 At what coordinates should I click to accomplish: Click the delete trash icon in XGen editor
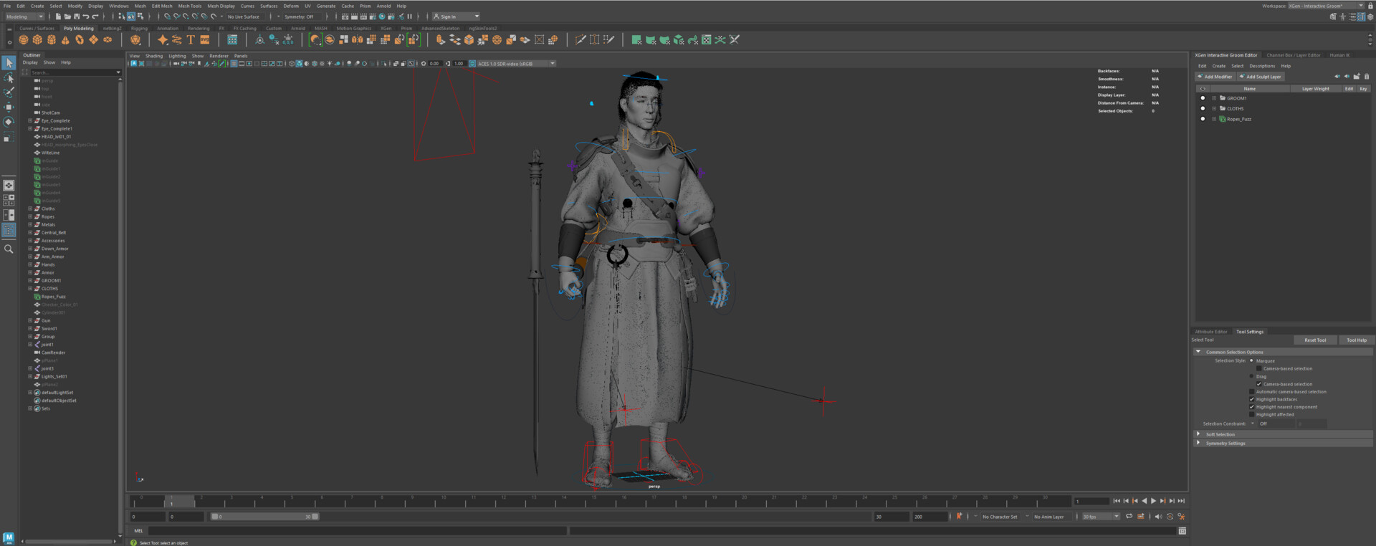click(x=1366, y=77)
